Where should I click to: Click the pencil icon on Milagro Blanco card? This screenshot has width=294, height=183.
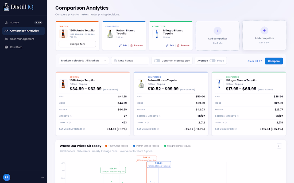pos(167,46)
